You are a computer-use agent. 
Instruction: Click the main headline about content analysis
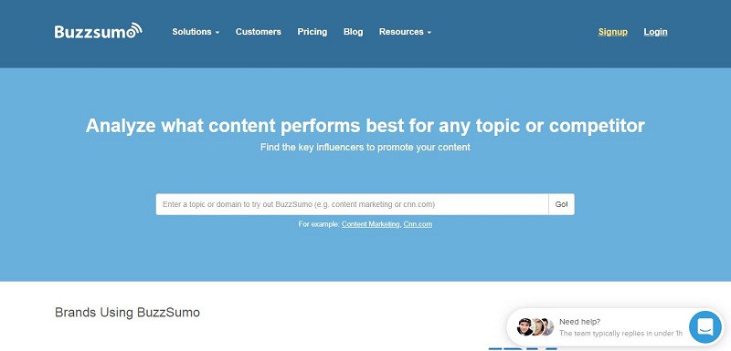click(365, 126)
